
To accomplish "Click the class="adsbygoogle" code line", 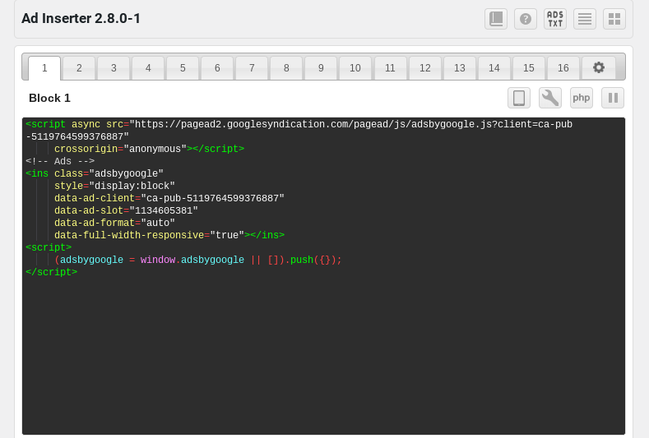I will [95, 173].
